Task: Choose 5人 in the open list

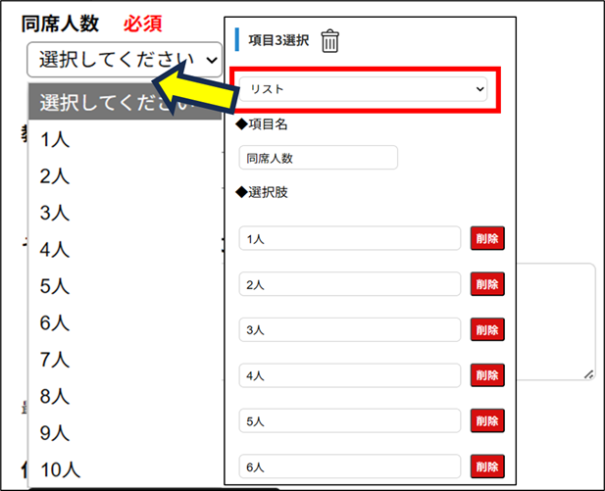Action: coord(55,286)
